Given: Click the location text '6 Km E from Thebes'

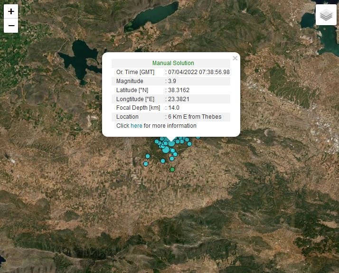Looking at the screenshot, I should (195, 117).
